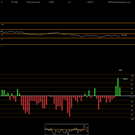Click the RSI axis label 30
Viewport: 135px width, 135px height.
click(x=2, y=40)
